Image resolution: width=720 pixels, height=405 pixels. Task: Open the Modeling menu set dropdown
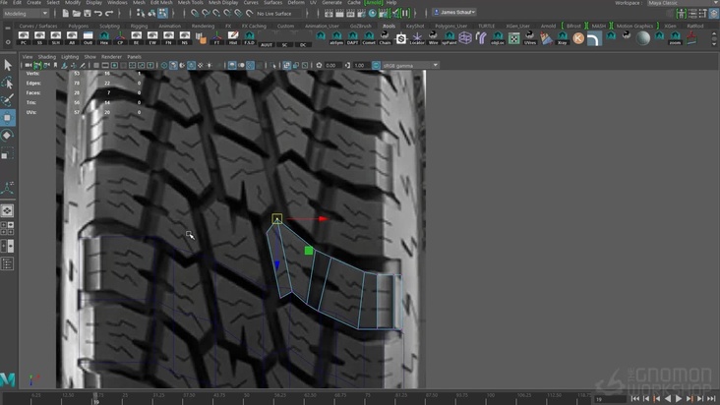26,14
